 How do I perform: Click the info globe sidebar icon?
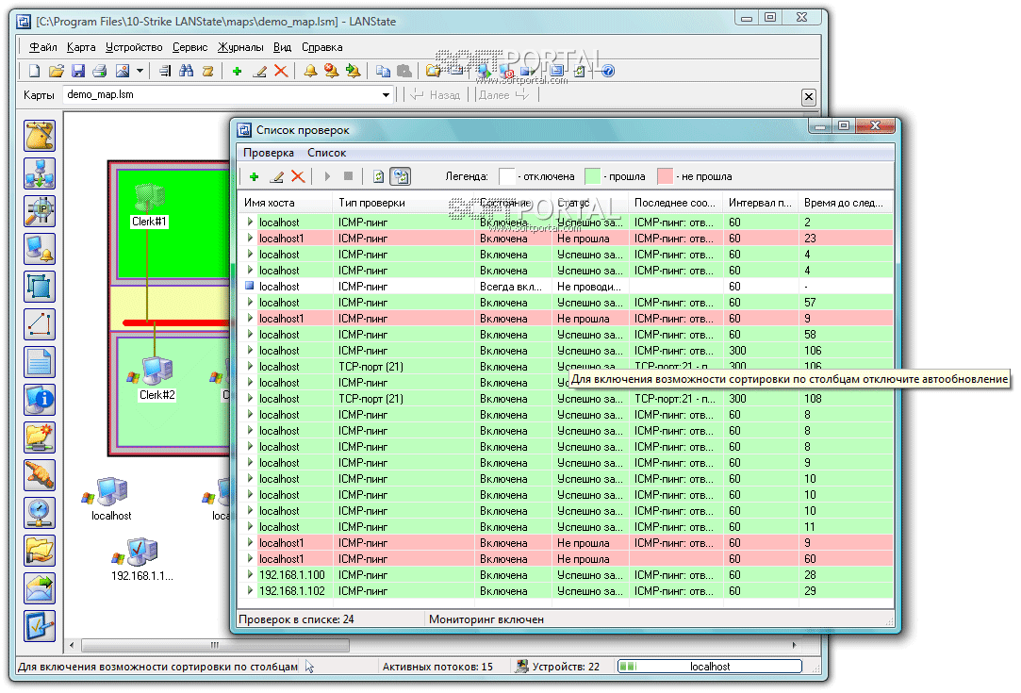click(40, 400)
